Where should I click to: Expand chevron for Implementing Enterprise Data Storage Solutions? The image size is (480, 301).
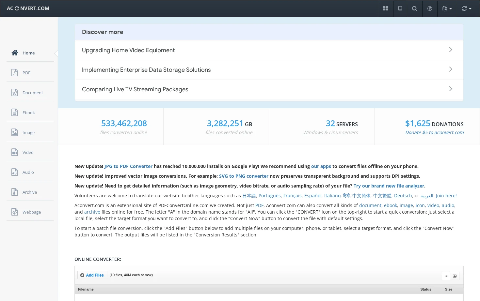(451, 69)
